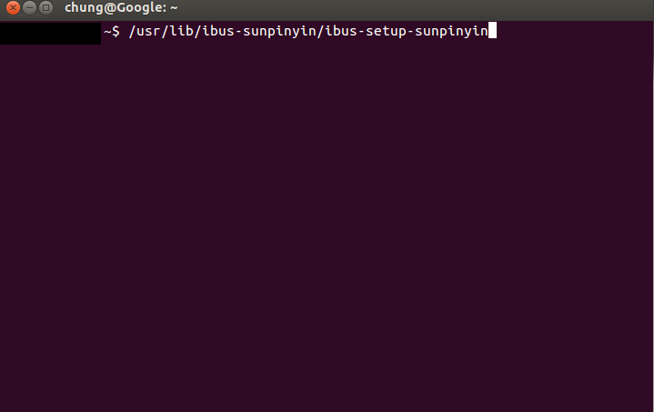Click the 'lib' segment of the command path
The height and width of the screenshot is (412, 654).
pos(181,31)
